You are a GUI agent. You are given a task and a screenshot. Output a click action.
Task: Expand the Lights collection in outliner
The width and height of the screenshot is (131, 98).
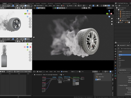tap(117, 22)
